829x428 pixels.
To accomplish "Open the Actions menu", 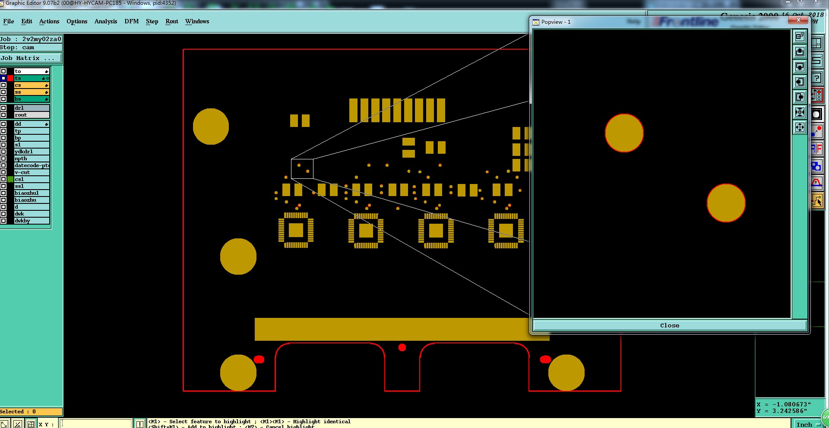I will tap(49, 21).
